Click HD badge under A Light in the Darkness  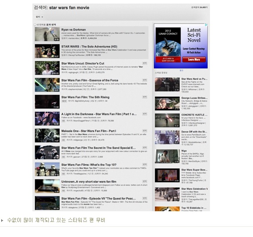(x=63, y=121)
